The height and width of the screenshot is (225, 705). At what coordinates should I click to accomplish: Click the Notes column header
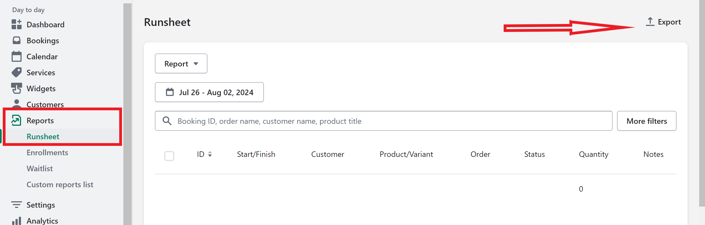coord(653,154)
